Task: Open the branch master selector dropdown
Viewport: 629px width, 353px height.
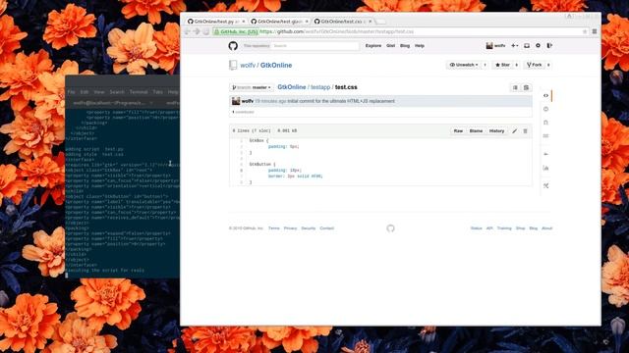Action: pos(252,87)
